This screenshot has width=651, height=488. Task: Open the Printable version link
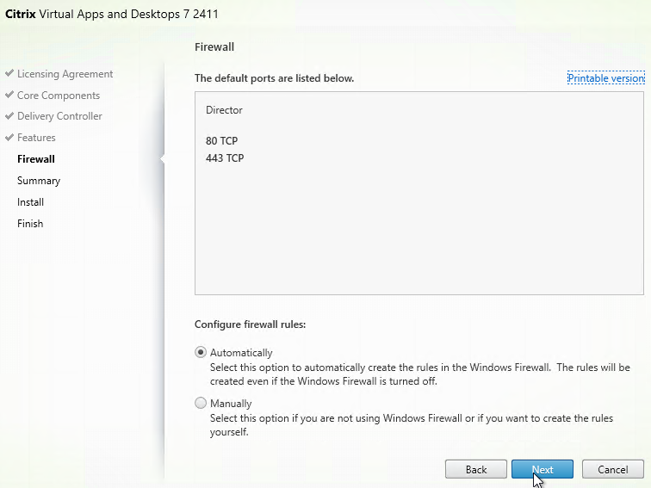[605, 78]
